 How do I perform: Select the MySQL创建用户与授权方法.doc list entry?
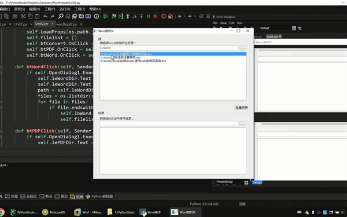[173, 54]
